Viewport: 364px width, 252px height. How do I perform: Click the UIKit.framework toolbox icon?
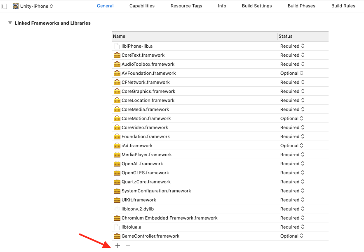pyautogui.click(x=117, y=200)
